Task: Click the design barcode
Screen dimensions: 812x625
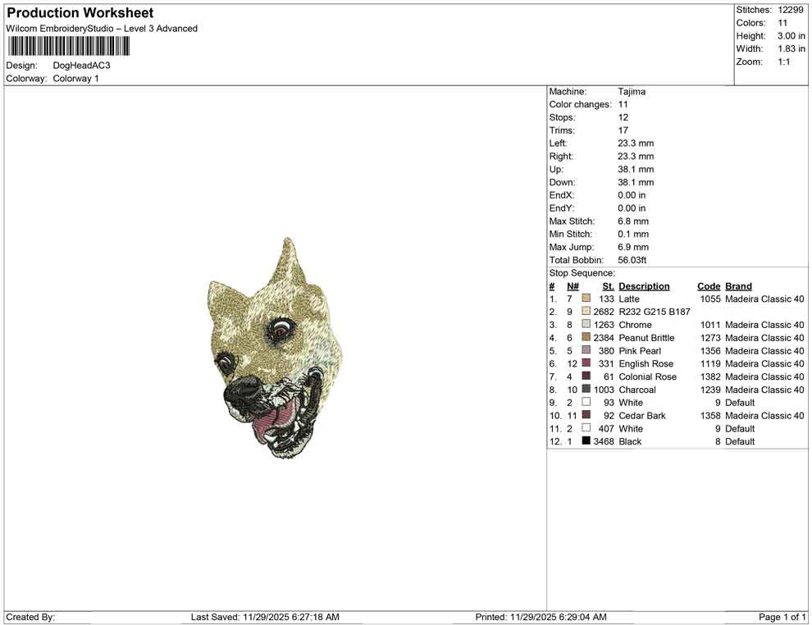Action: pyautogui.click(x=68, y=47)
